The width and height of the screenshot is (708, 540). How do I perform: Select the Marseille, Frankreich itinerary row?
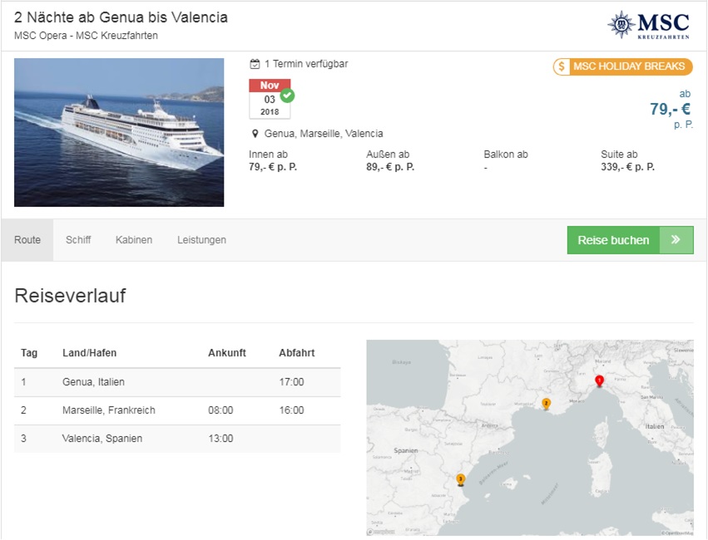(x=177, y=410)
